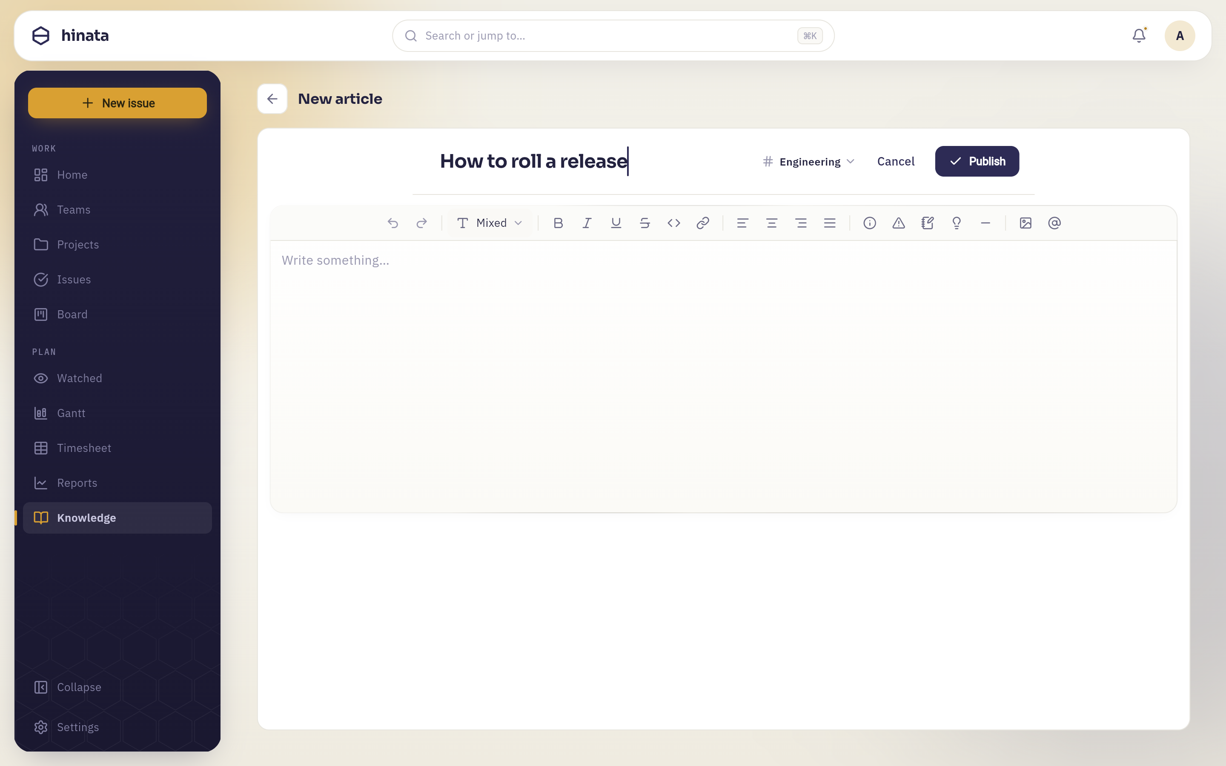Image resolution: width=1226 pixels, height=766 pixels.
Task: Open Teams in the sidebar
Action: click(x=117, y=210)
